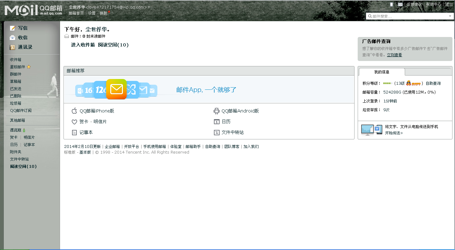Click the file transfer icon beside 文件中转站

coord(216,133)
